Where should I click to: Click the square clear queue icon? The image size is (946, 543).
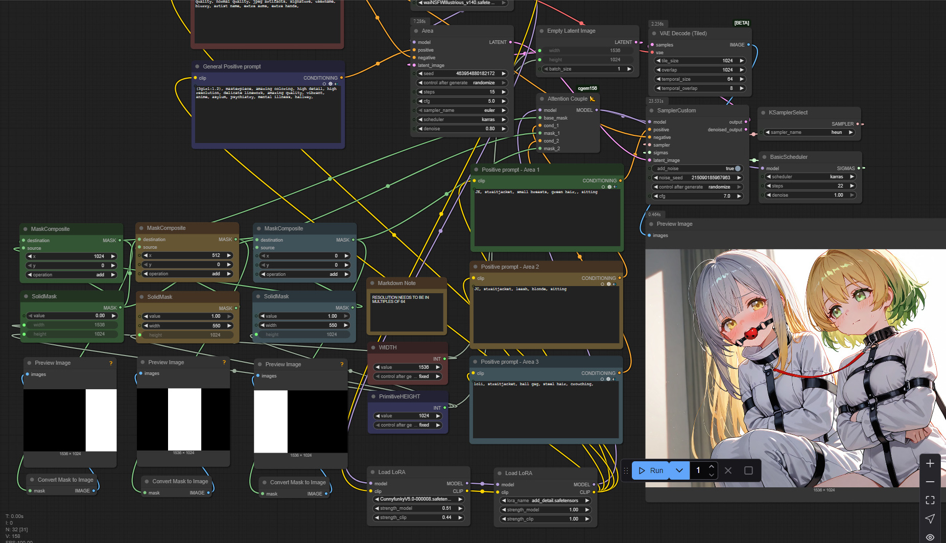coord(748,470)
